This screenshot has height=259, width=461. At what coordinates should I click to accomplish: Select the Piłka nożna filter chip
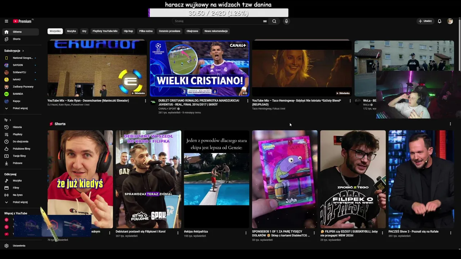click(x=146, y=31)
